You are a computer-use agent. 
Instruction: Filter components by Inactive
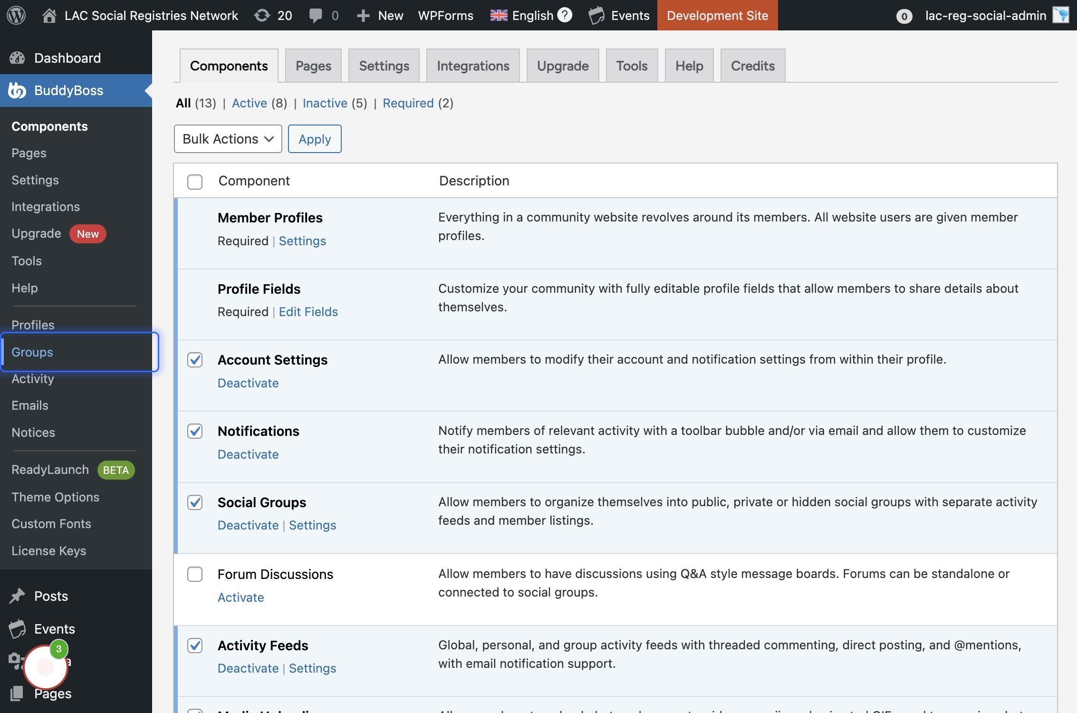(325, 103)
